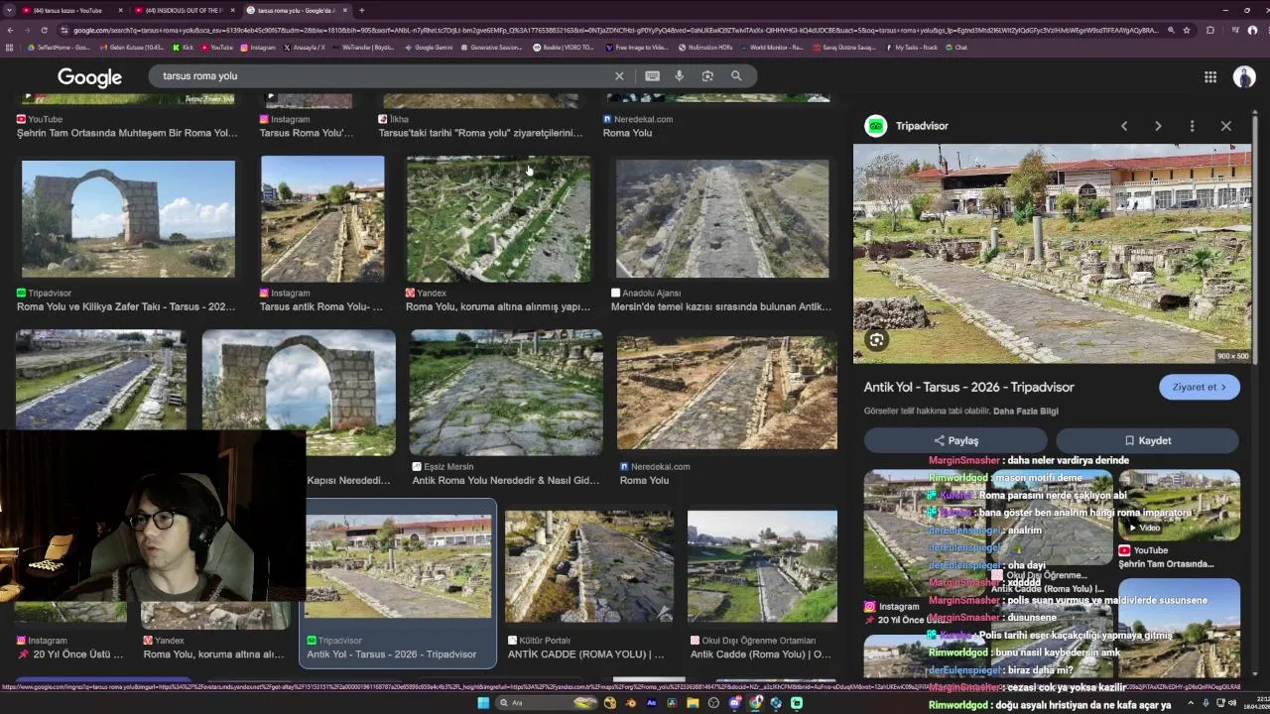Start voice search with the microphone
This screenshot has height=714, width=1270.
tap(679, 75)
